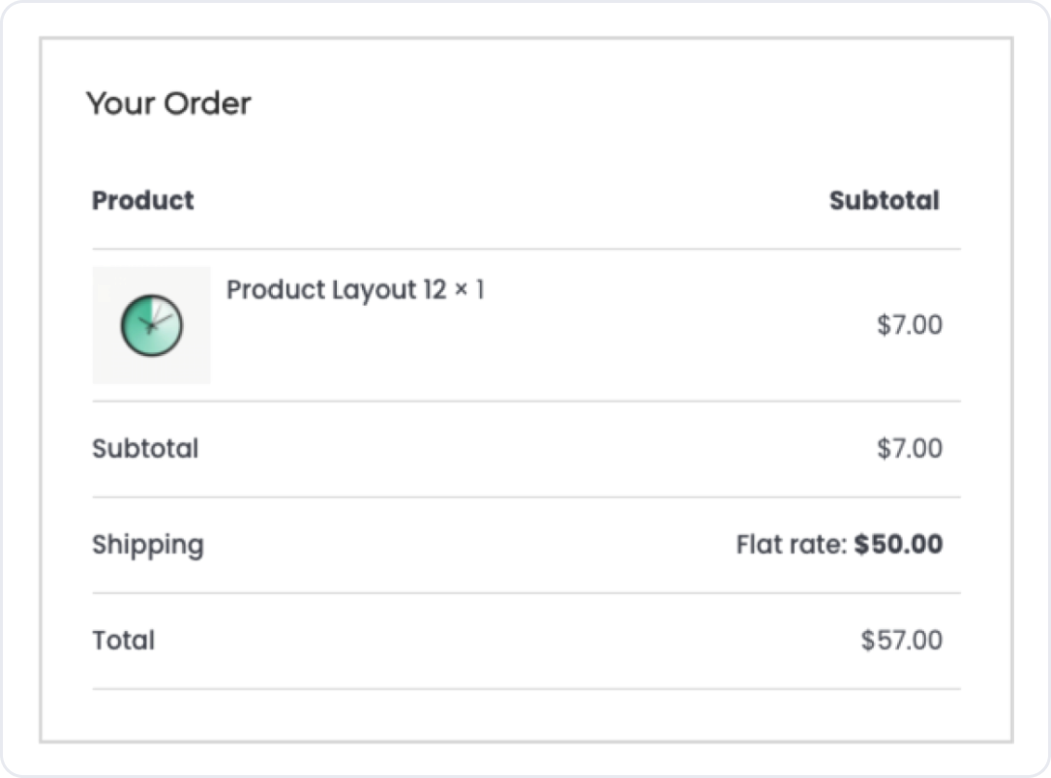This screenshot has width=1051, height=778.
Task: Click the divider line below the Total row
Action: click(526, 689)
